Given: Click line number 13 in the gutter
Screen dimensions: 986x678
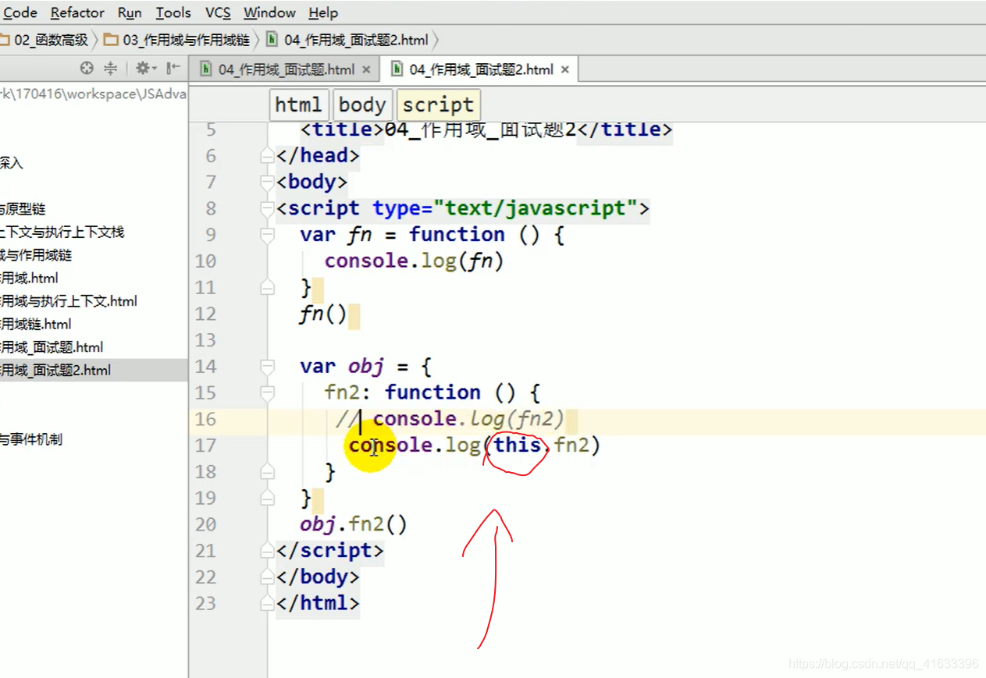Looking at the screenshot, I should pyautogui.click(x=205, y=340).
